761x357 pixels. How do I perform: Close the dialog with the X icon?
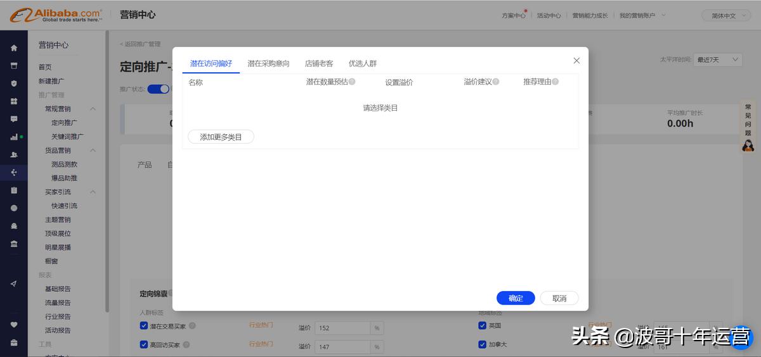[x=576, y=61]
